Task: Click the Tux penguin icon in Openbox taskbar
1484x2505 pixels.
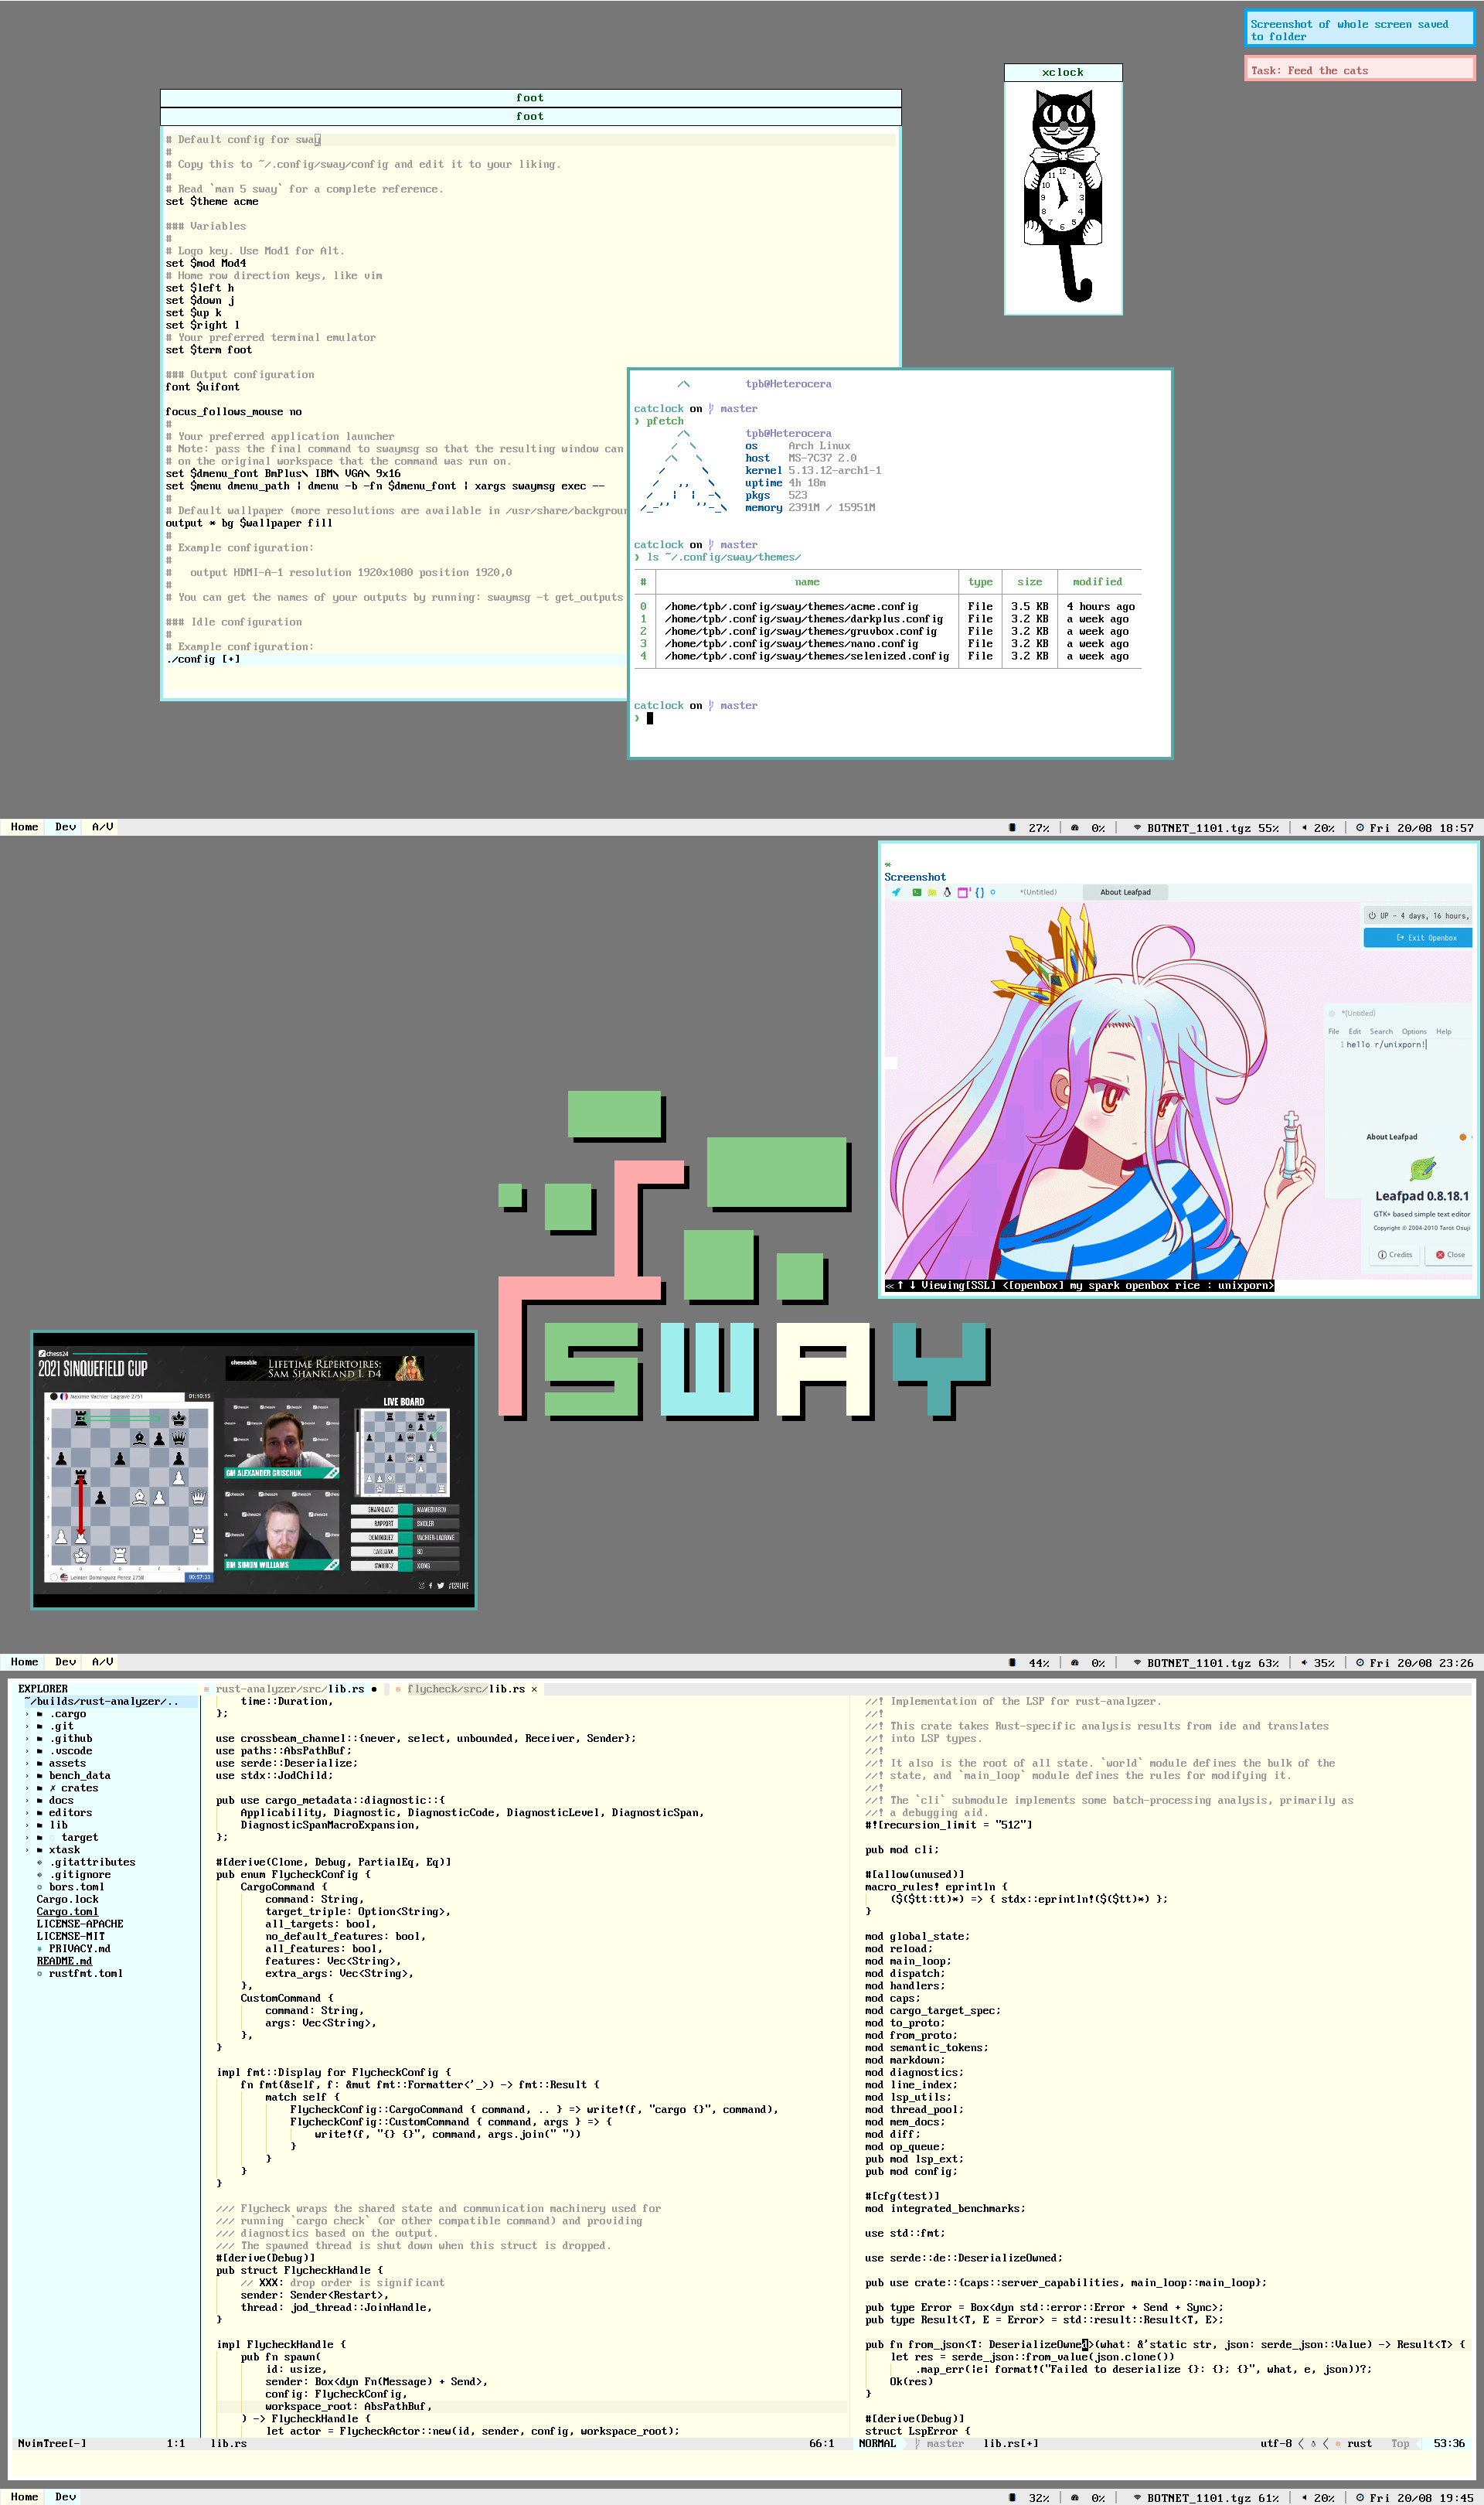Action: (948, 892)
